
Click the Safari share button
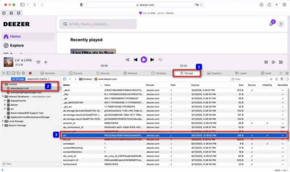pos(269,5)
